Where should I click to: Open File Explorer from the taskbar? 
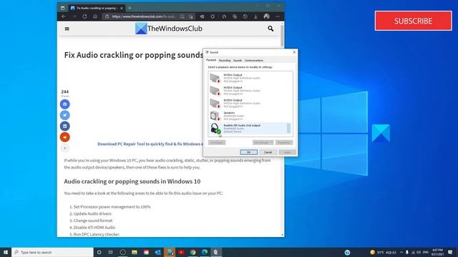click(135, 252)
